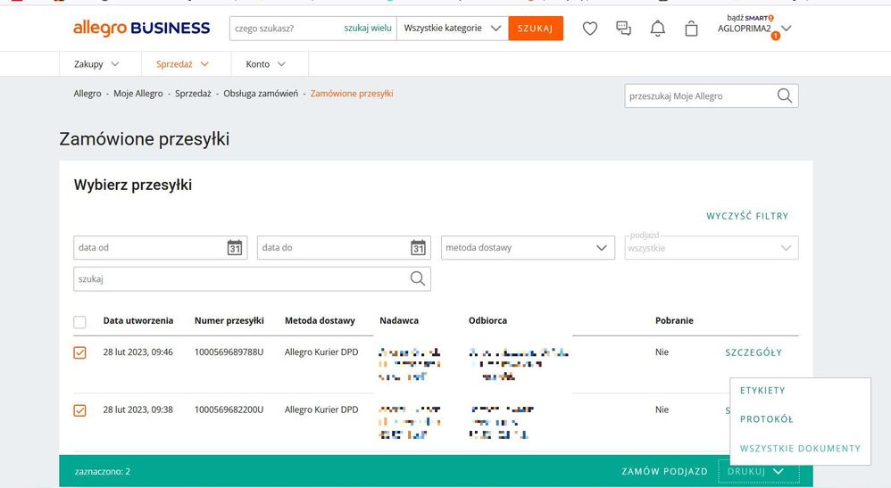Select shipment number 1000569682200U text
Image resolution: width=891 pixels, height=488 pixels.
[x=229, y=409]
